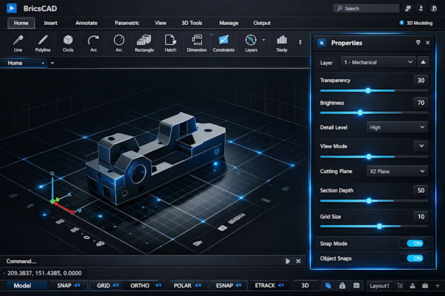Choose the Hatch tool
The width and height of the screenshot is (445, 296).
pyautogui.click(x=170, y=43)
